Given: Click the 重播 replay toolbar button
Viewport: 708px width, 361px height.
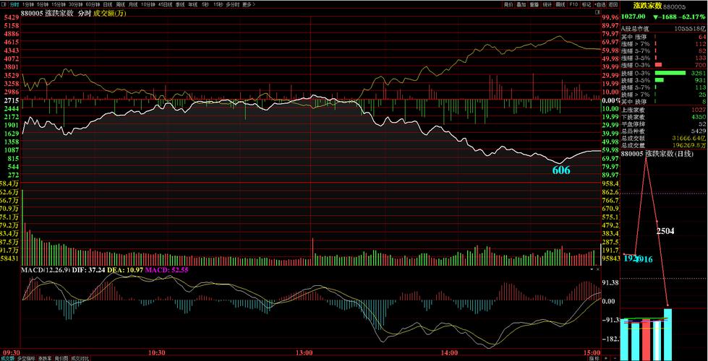Looking at the screenshot, I should pyautogui.click(x=534, y=4).
